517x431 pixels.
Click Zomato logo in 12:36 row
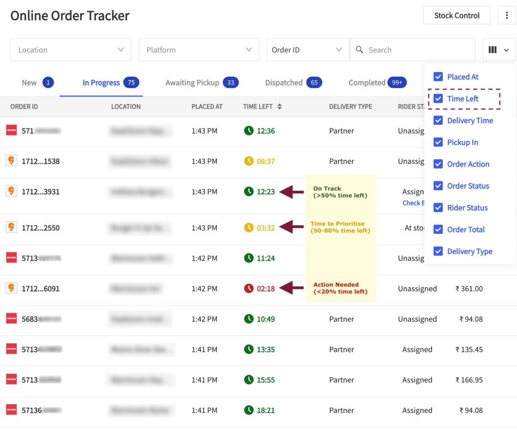[12, 130]
